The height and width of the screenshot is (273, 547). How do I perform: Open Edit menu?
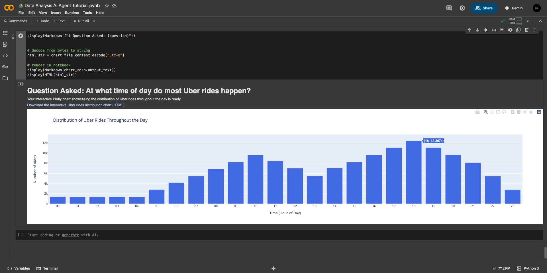point(32,13)
